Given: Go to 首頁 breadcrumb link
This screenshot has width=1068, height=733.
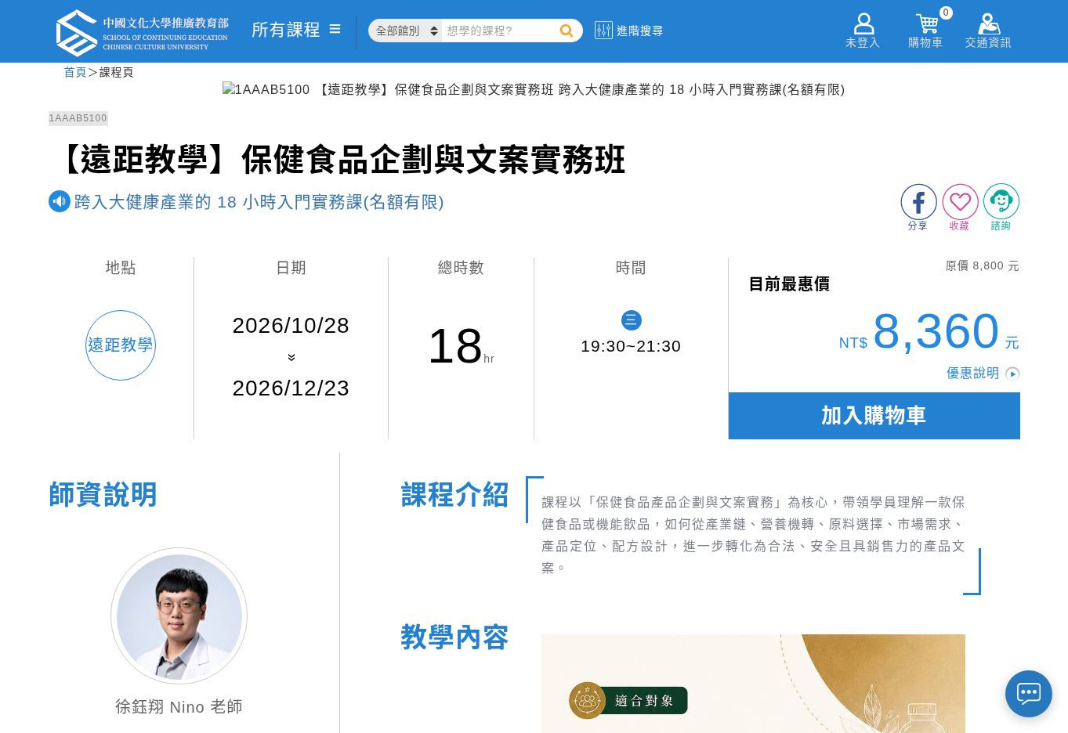Looking at the screenshot, I should [75, 72].
